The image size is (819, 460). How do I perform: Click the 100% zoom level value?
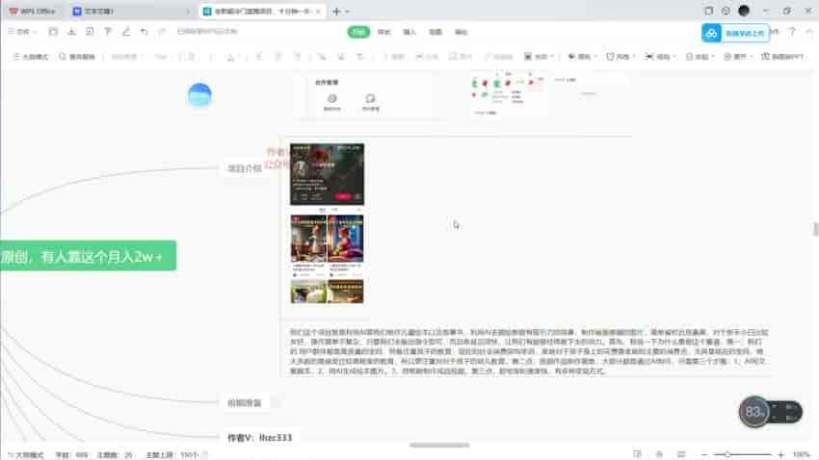click(x=801, y=455)
